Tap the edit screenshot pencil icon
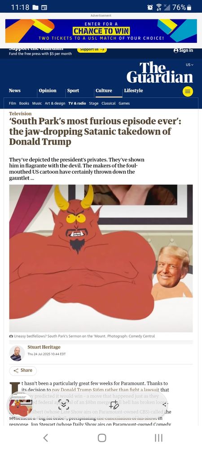 pyautogui.click(x=114, y=405)
